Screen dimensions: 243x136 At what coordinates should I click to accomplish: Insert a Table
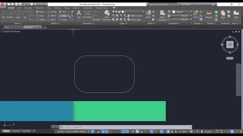(x=97, y=20)
